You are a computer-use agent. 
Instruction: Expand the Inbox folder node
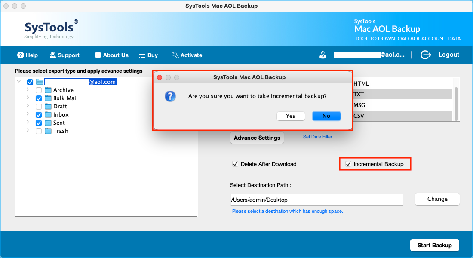(28, 114)
